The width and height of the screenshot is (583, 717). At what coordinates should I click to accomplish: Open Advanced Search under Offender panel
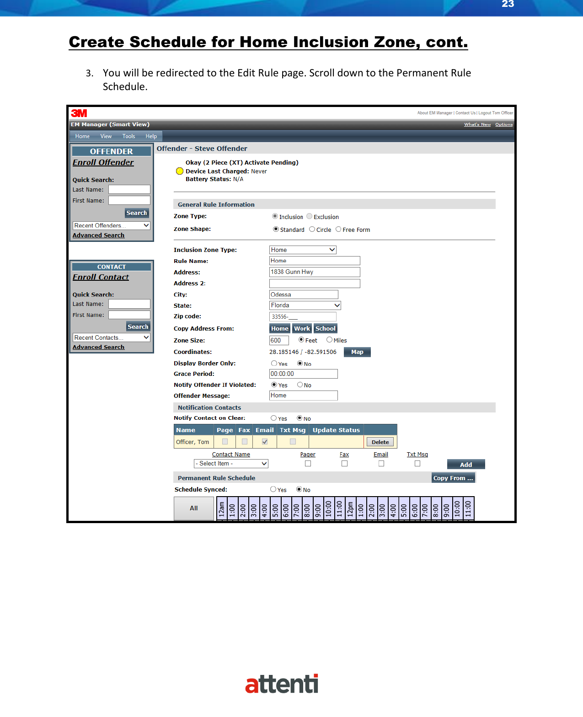point(98,235)
